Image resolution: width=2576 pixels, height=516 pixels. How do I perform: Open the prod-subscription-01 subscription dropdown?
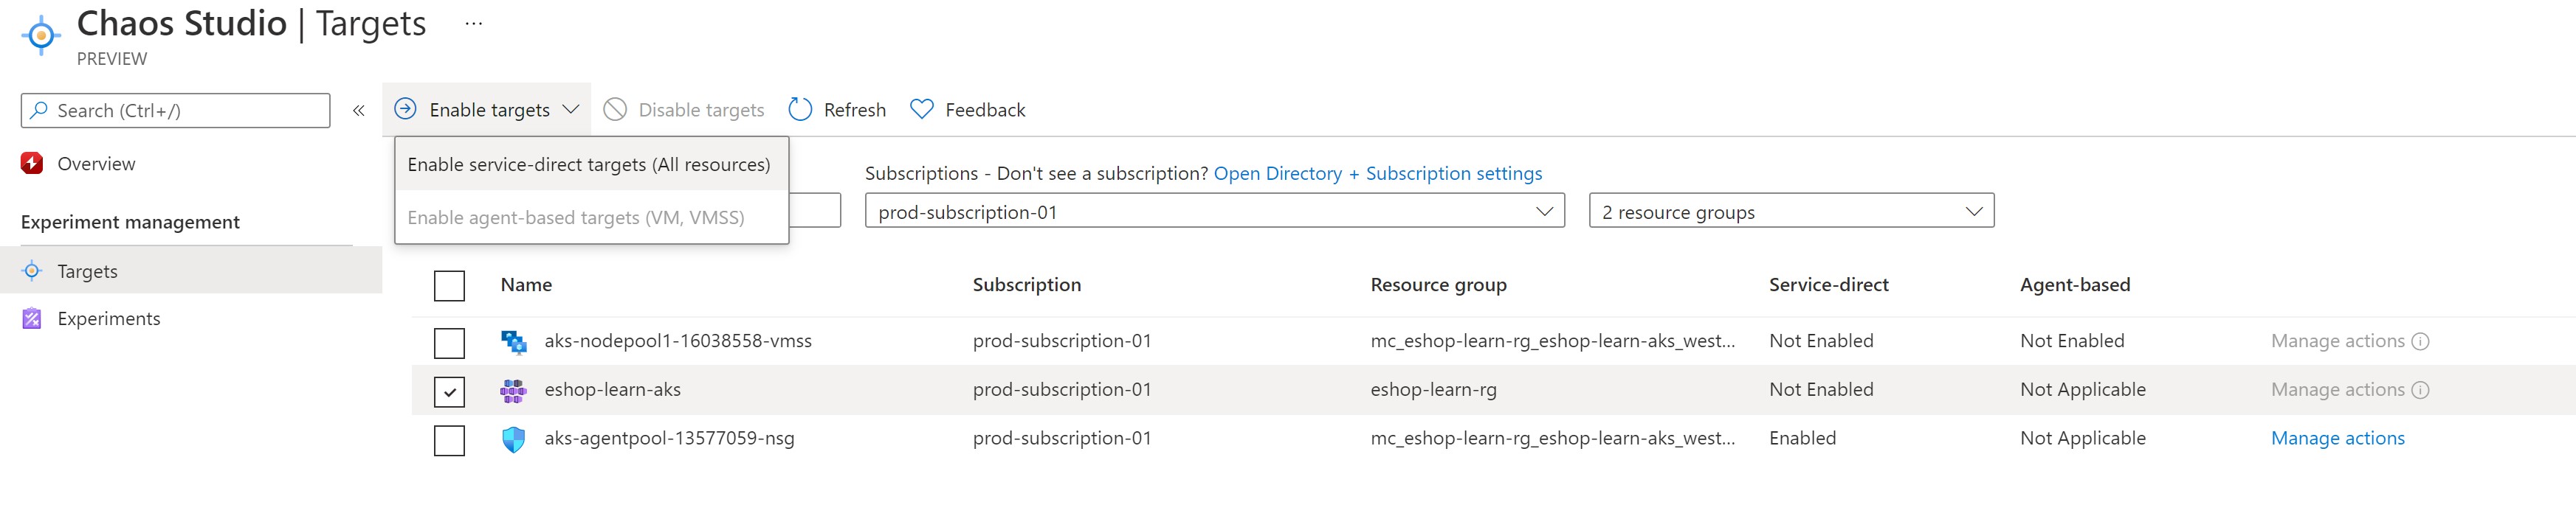(1214, 211)
